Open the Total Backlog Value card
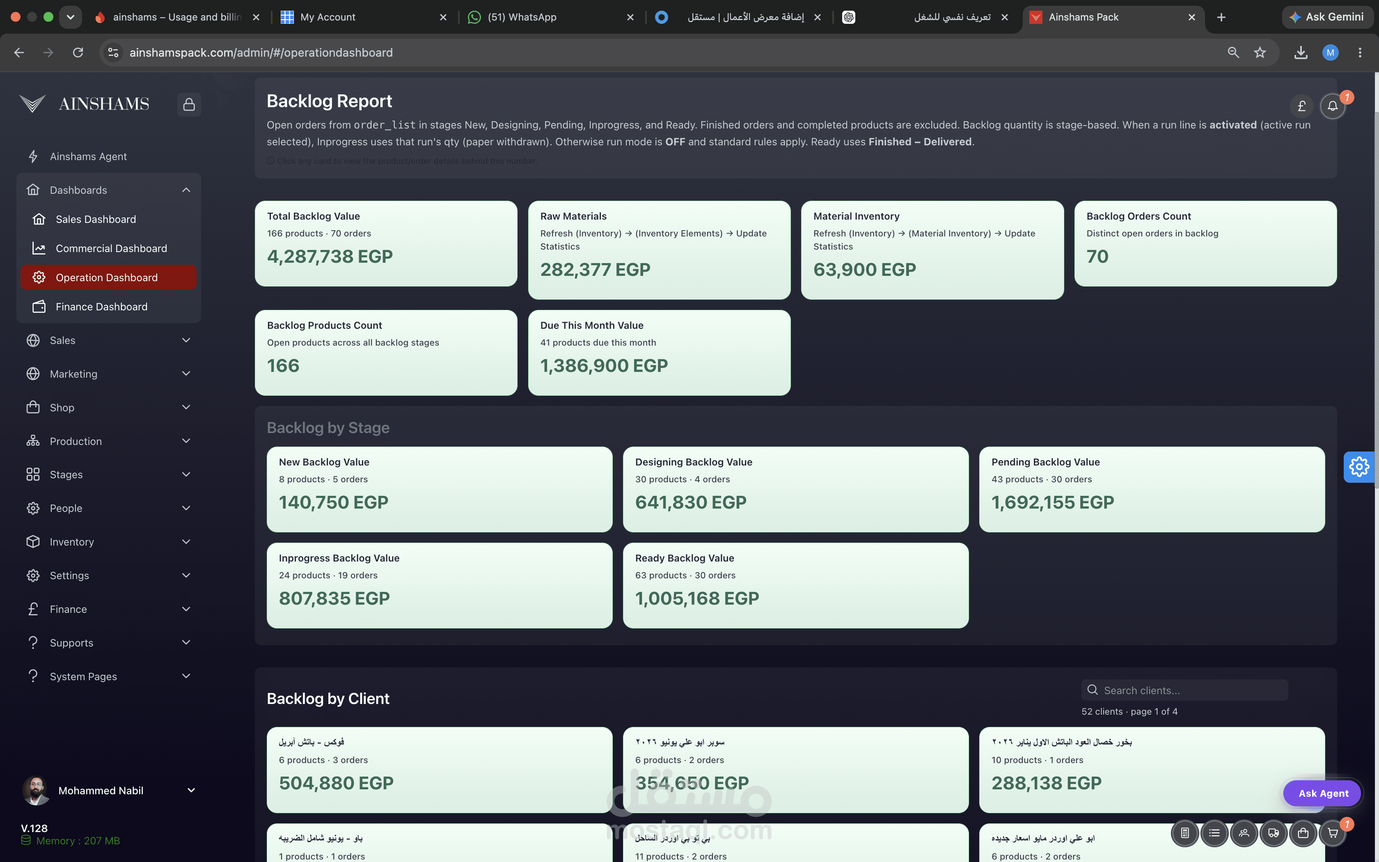Viewport: 1379px width, 862px height. (386, 243)
